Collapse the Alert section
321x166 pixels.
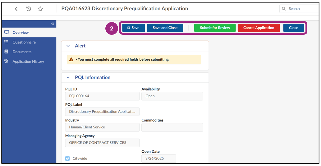tap(68, 46)
